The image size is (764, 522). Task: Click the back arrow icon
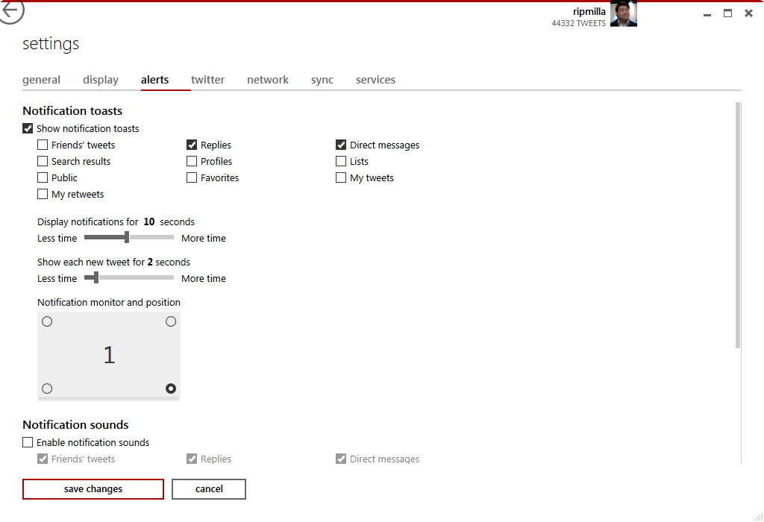11,11
